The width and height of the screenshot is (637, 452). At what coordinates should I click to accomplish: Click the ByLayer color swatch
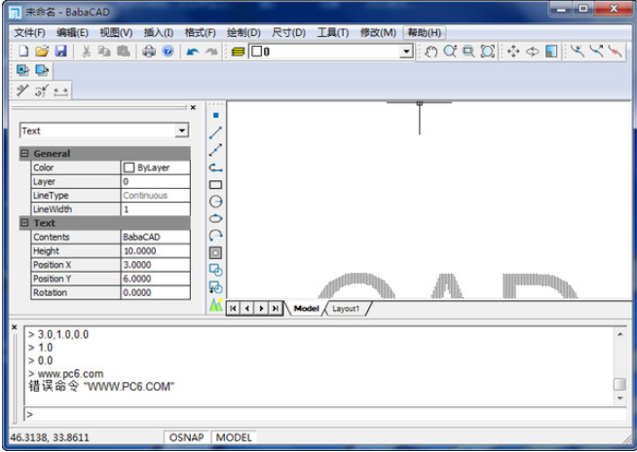tap(129, 168)
